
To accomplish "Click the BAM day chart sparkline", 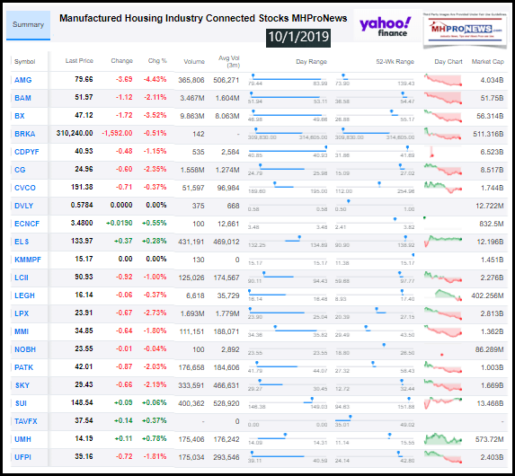I will pyautogui.click(x=443, y=98).
